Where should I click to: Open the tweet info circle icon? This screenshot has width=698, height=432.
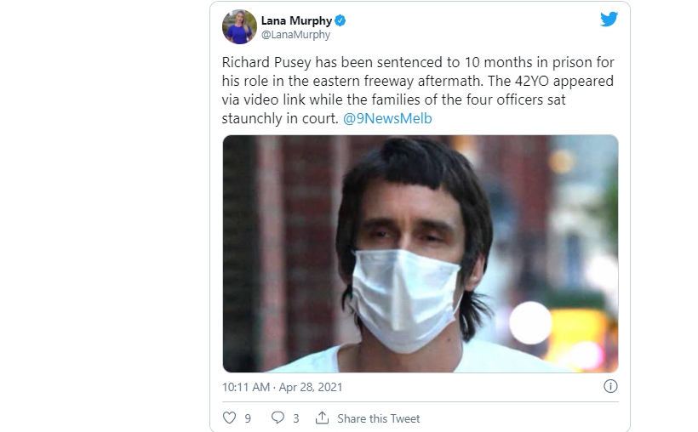[x=610, y=386]
